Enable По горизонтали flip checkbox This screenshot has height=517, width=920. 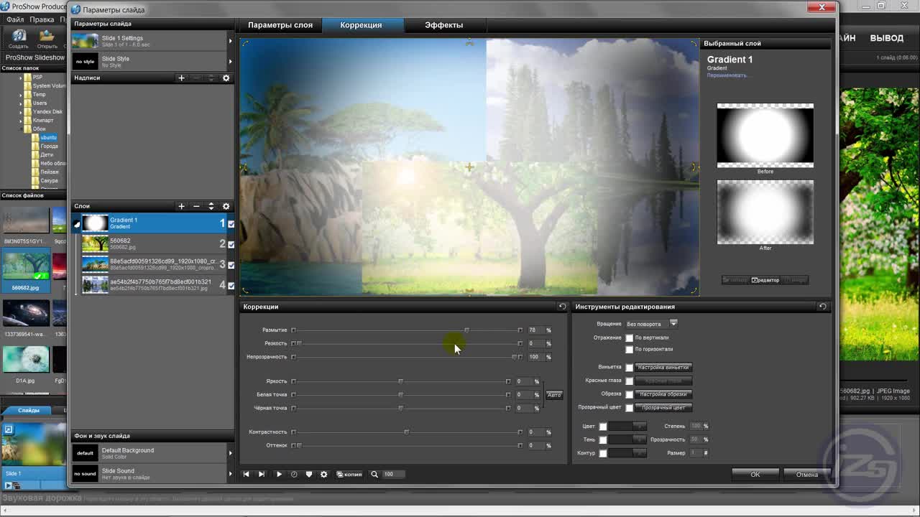click(630, 350)
